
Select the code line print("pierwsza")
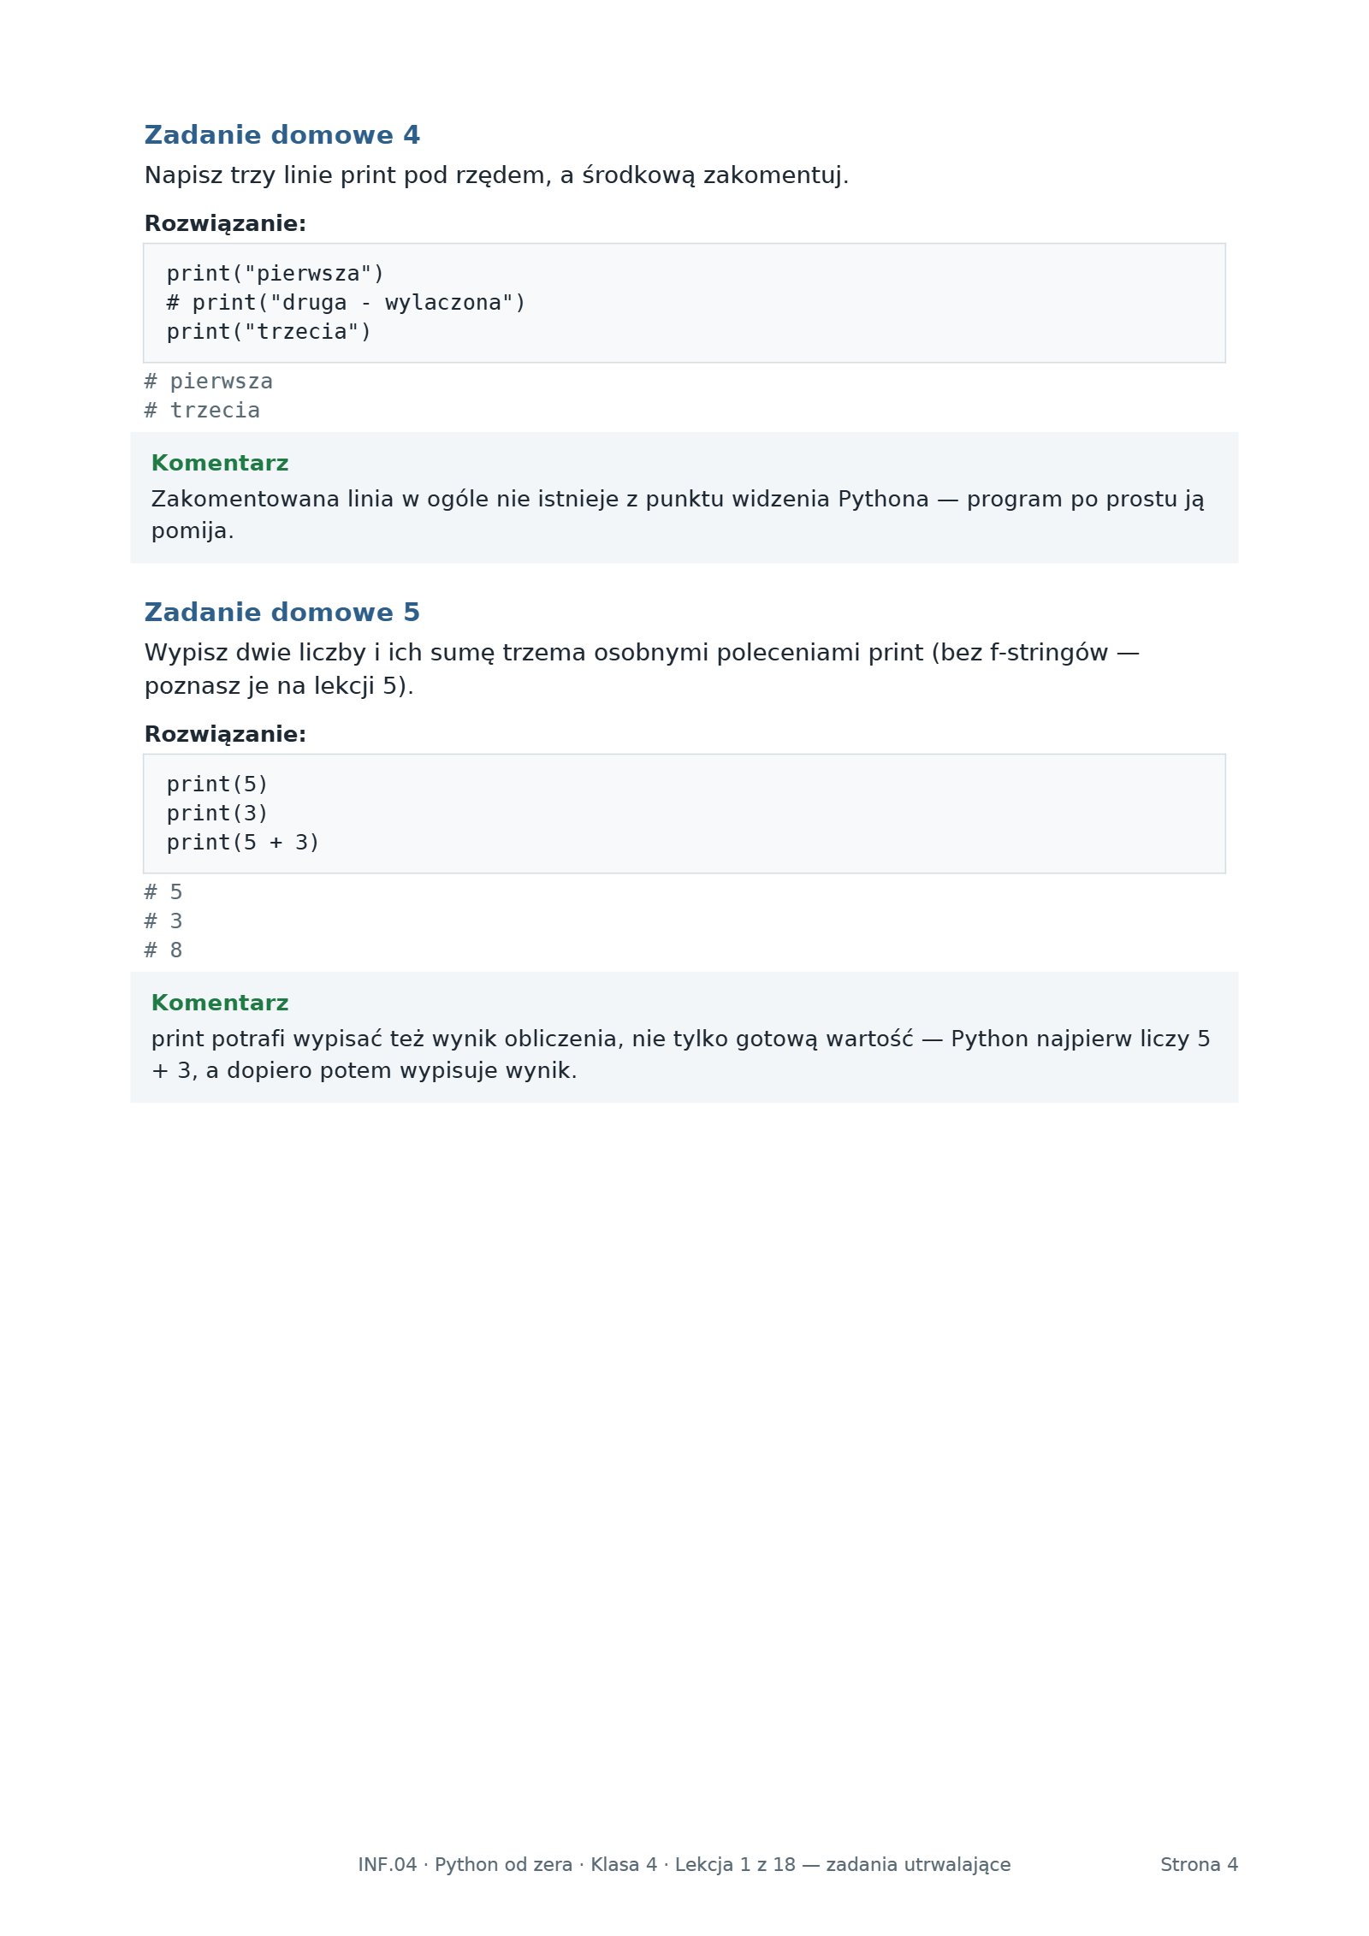276,274
